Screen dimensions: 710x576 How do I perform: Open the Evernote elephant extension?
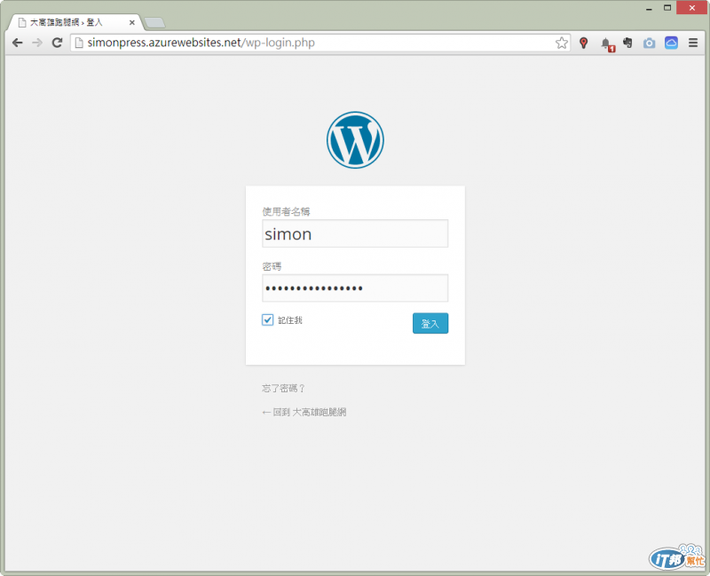click(627, 43)
